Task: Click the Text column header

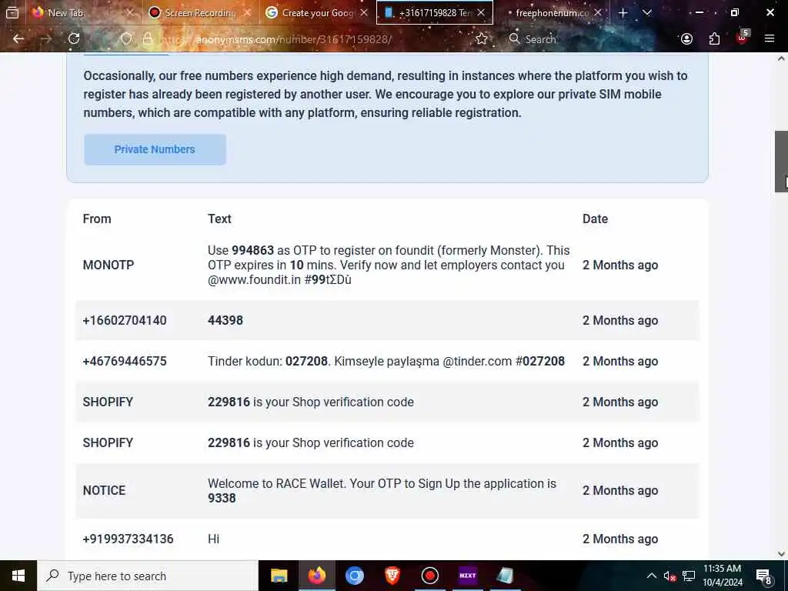Action: pos(219,219)
